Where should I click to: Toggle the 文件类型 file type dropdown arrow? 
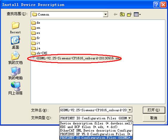coord(130,118)
